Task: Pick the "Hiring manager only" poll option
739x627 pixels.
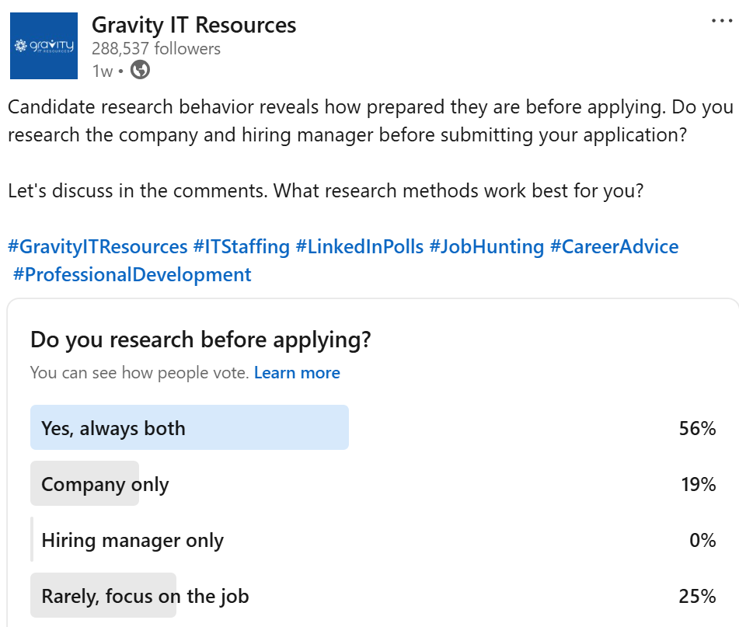Action: (132, 541)
